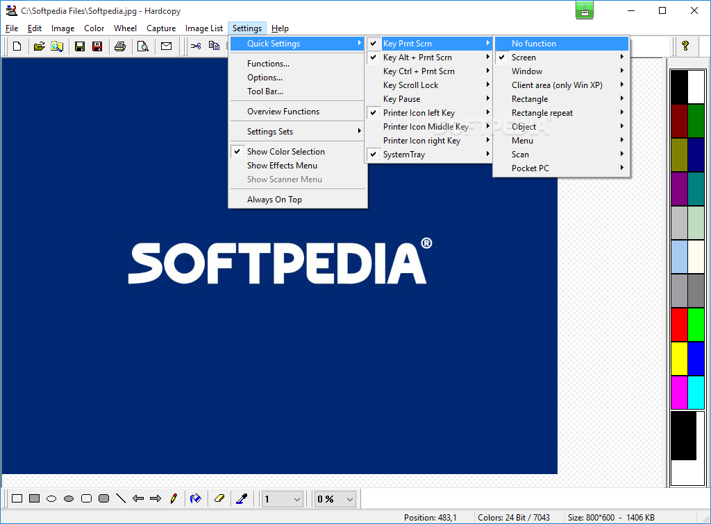Choose Tool Bar... in Settings menu
Screen dimensions: 711x524
[x=297, y=91]
